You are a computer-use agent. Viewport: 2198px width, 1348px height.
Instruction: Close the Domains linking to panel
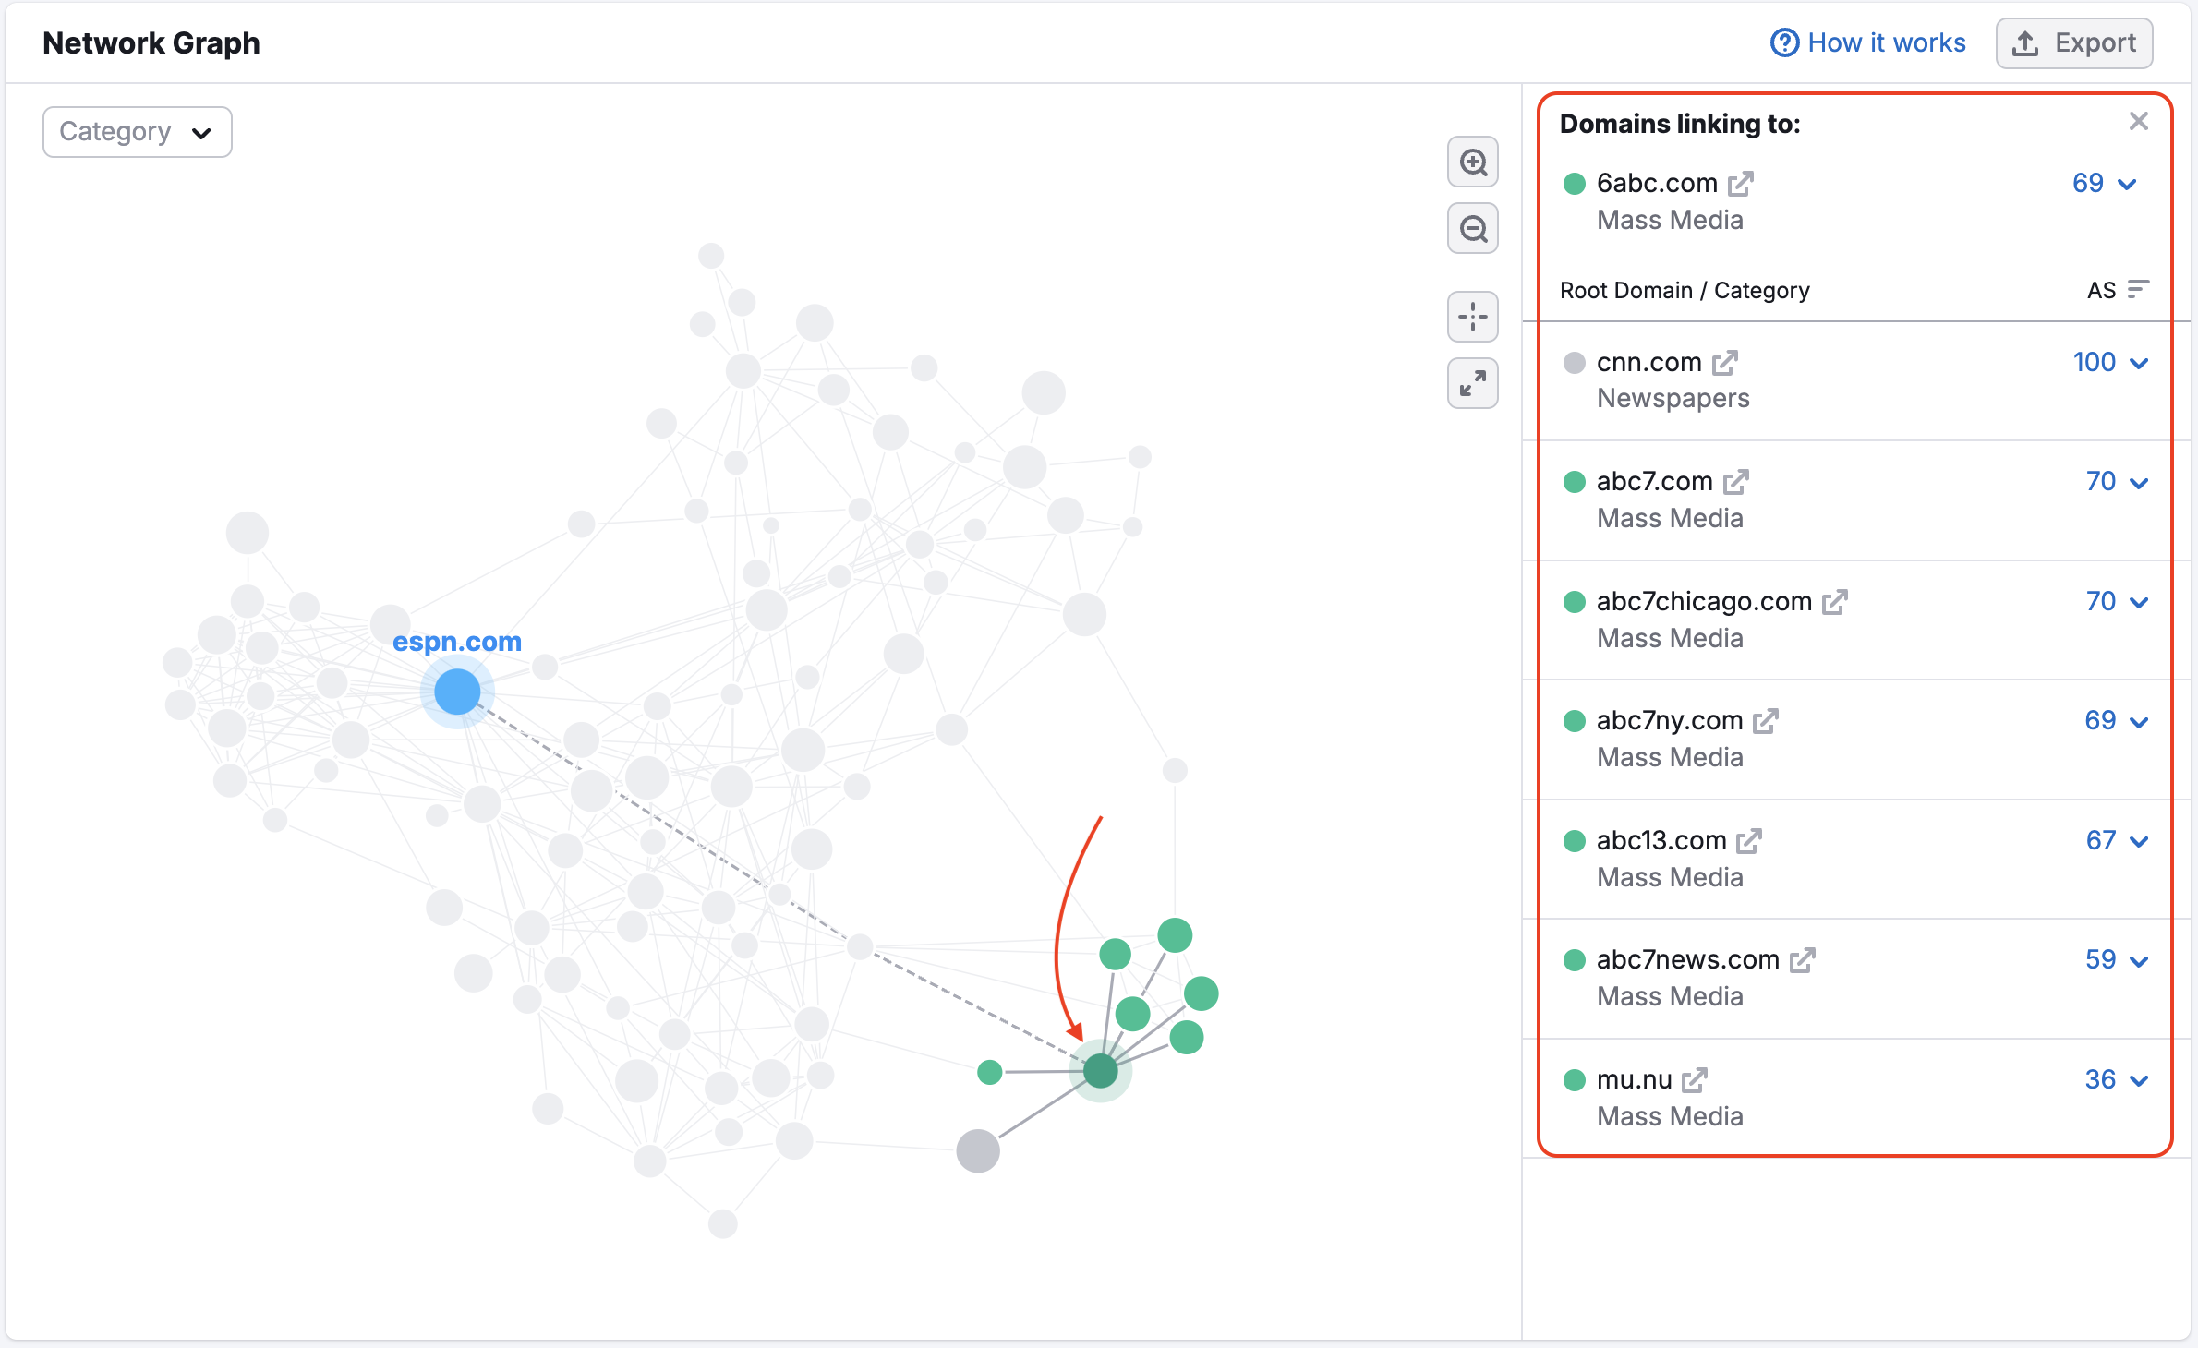(2138, 121)
